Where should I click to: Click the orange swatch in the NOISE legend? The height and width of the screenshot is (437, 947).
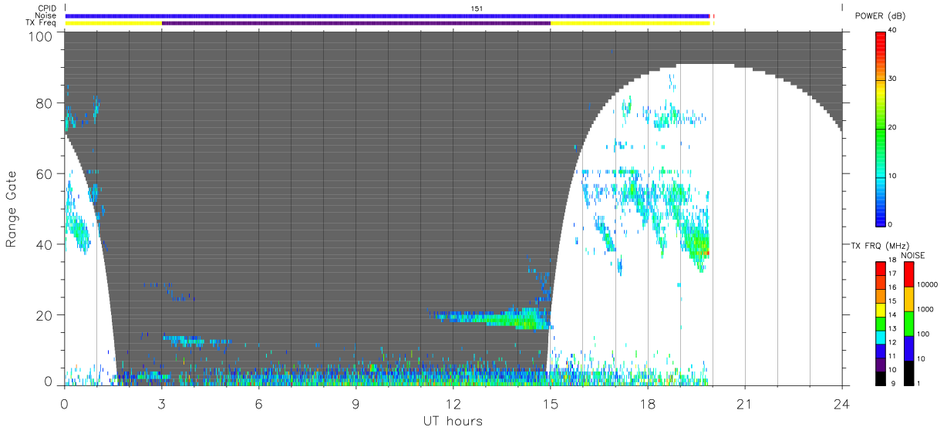pyautogui.click(x=909, y=298)
